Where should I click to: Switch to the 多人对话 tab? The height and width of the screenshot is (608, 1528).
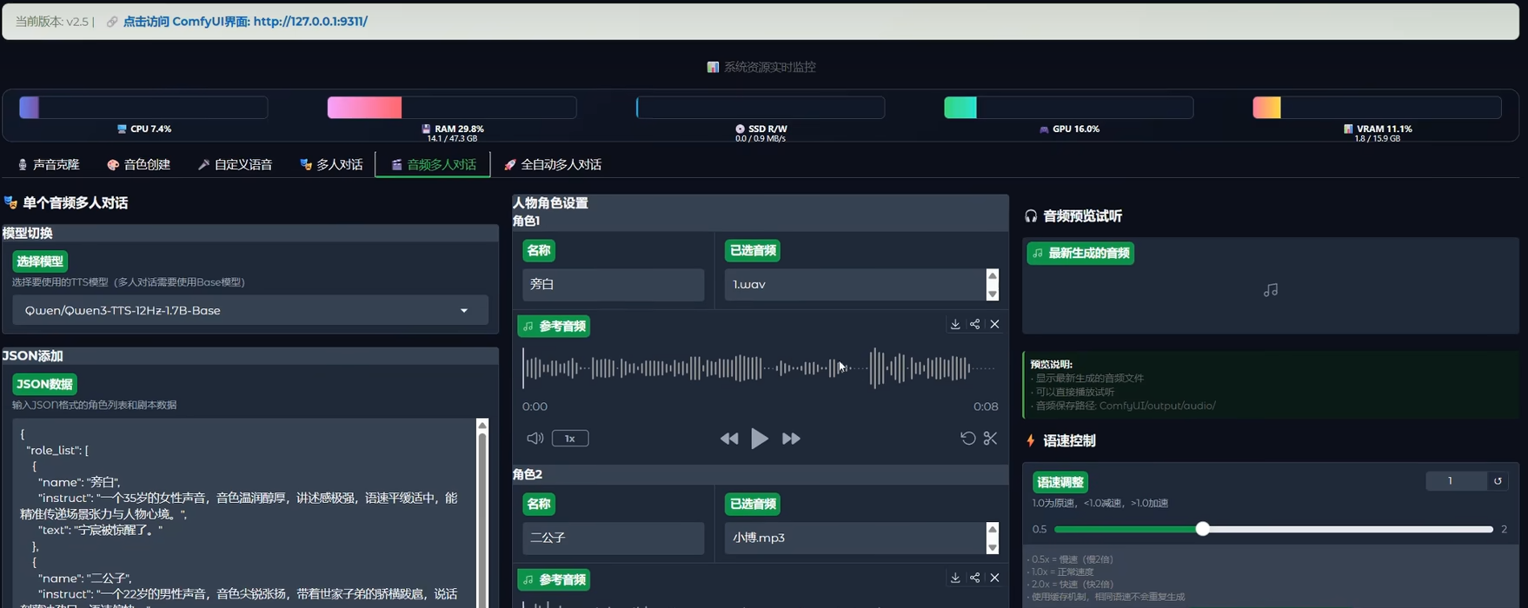pos(330,164)
